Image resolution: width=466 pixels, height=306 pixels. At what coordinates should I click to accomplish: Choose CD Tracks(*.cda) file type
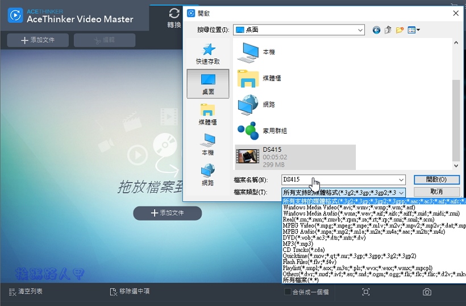pyautogui.click(x=374, y=250)
